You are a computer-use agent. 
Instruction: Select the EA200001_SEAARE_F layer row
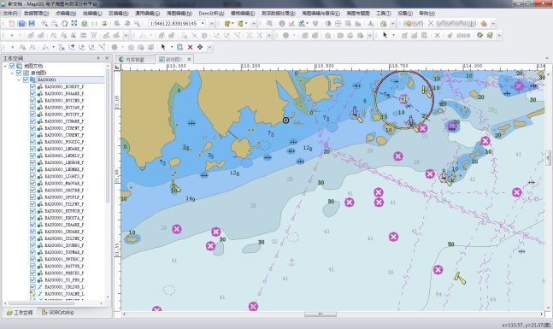coord(64,225)
